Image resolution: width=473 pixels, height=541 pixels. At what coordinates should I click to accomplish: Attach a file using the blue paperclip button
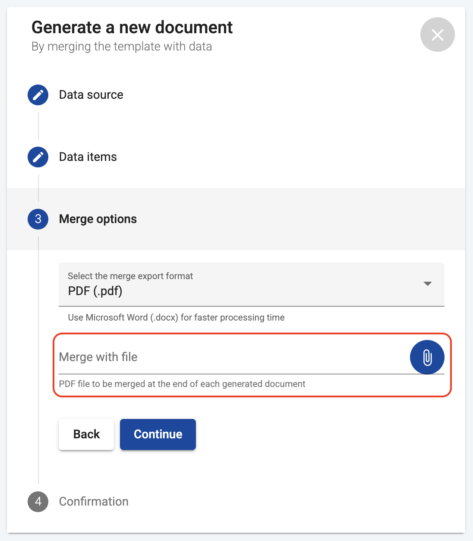427,357
